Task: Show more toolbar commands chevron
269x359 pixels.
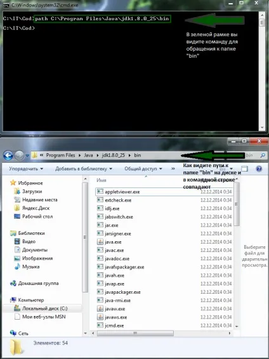Action: pos(173,168)
